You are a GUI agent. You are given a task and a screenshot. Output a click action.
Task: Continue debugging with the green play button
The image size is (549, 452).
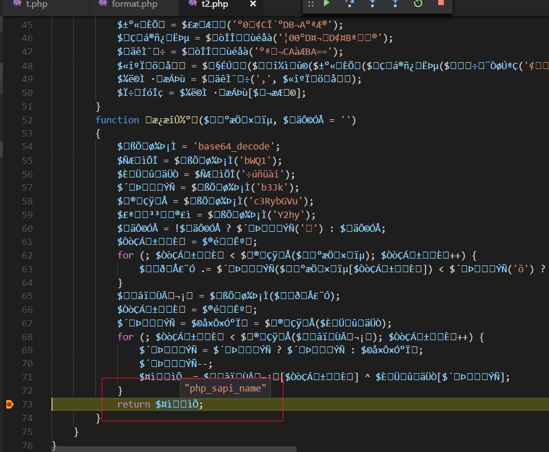coord(326,3)
